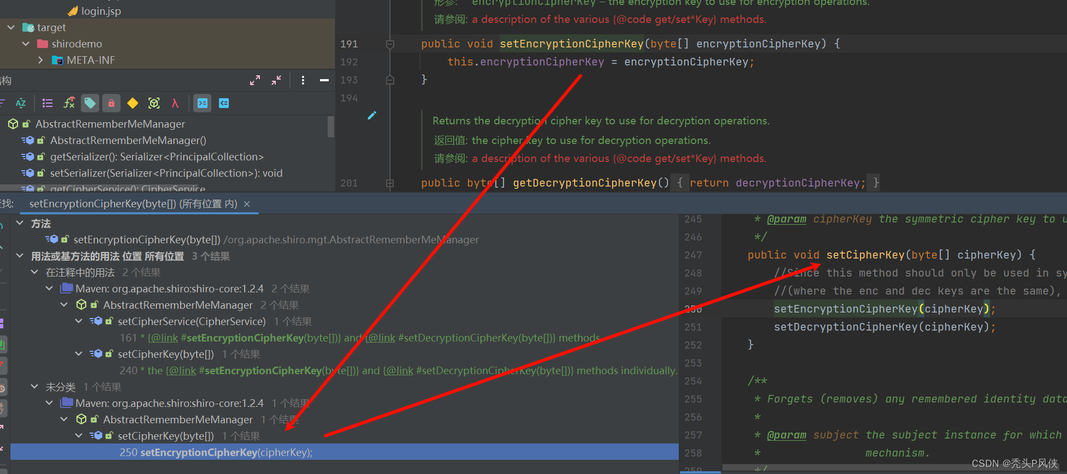
Task: Toggle show non-public red lock filter
Action: [111, 103]
